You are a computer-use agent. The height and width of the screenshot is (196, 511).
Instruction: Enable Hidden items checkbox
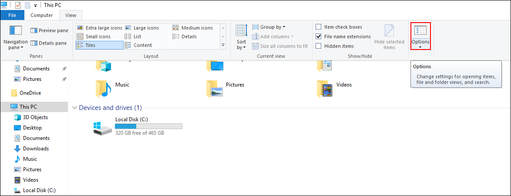tap(319, 46)
